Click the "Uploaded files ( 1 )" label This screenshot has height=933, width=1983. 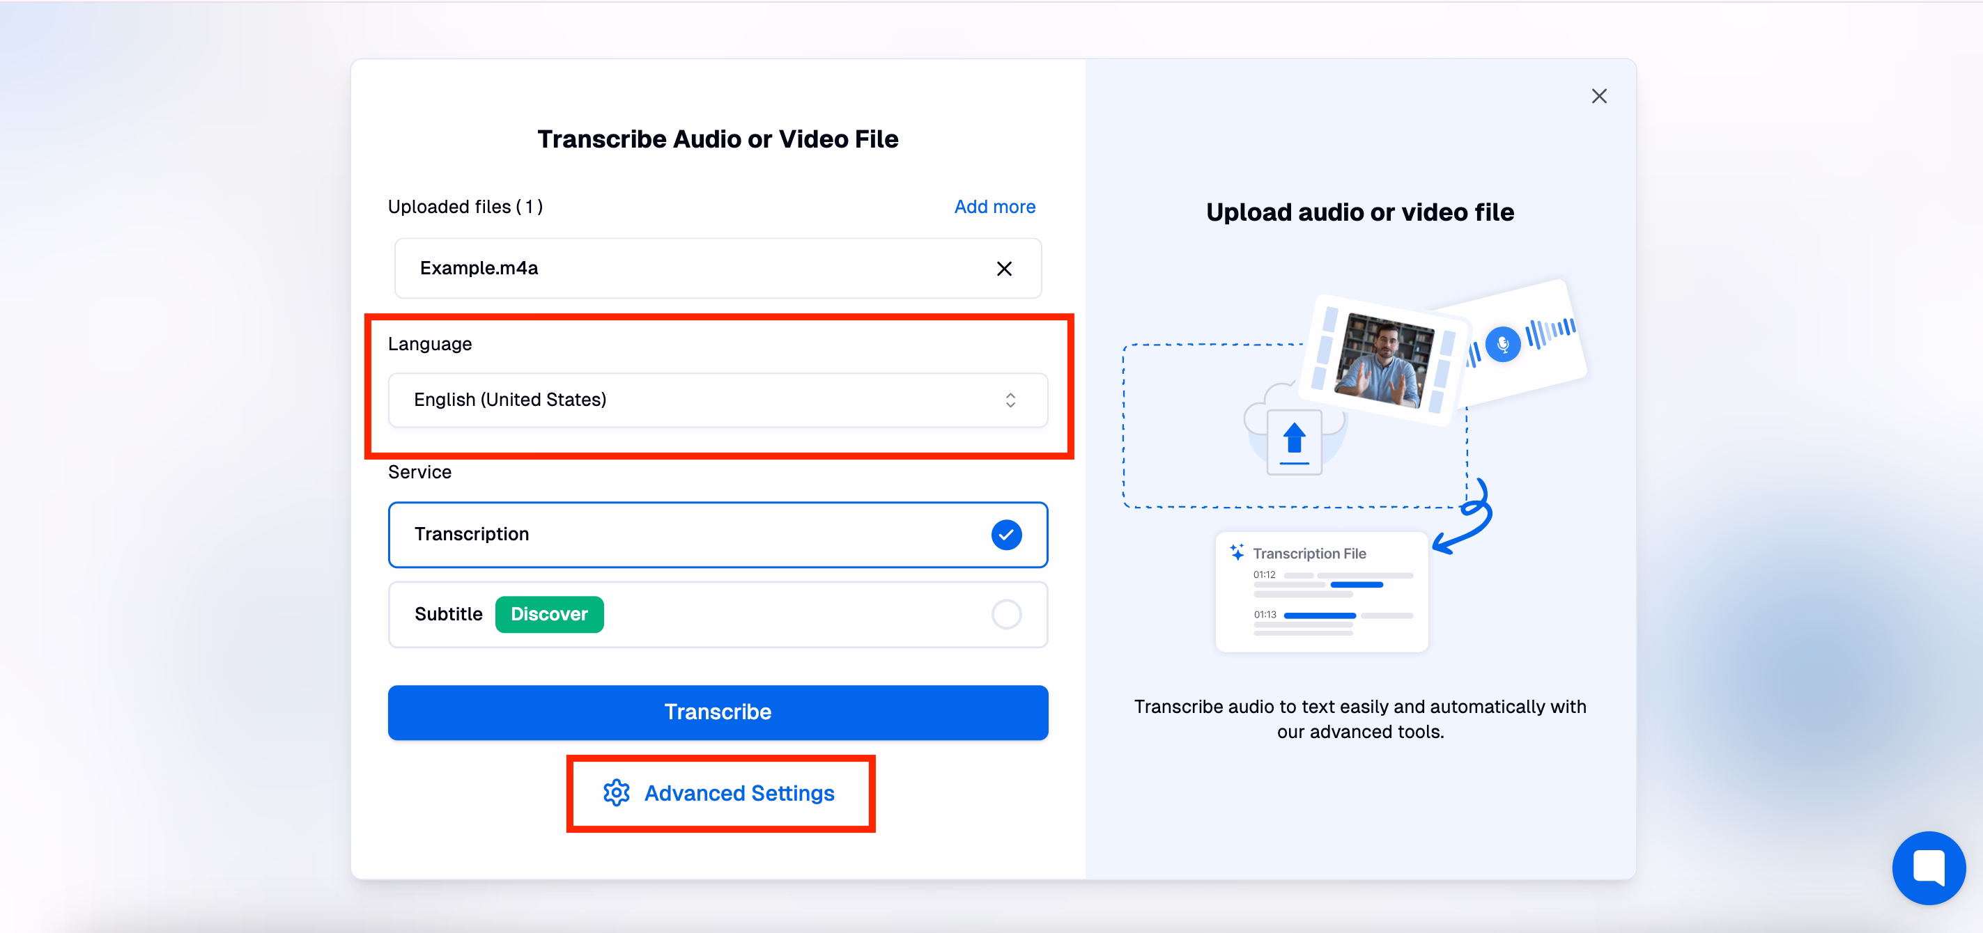coord(465,207)
